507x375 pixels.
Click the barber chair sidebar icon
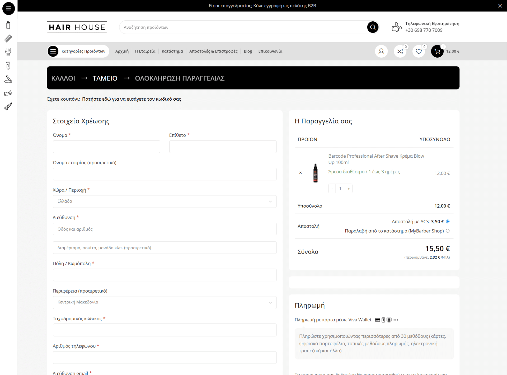8,52
